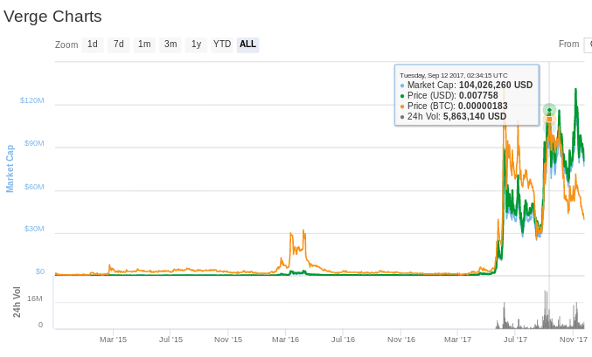Image resolution: width=592 pixels, height=357 pixels.
Task: Click the orange Price BTC marker square
Action: point(549,119)
